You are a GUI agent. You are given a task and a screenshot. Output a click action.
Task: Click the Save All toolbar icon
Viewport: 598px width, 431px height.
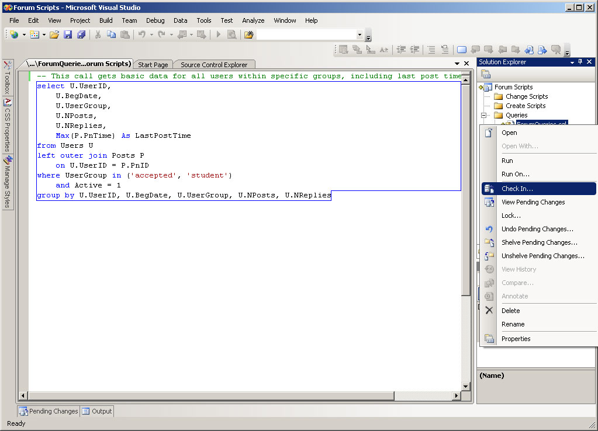[x=81, y=34]
